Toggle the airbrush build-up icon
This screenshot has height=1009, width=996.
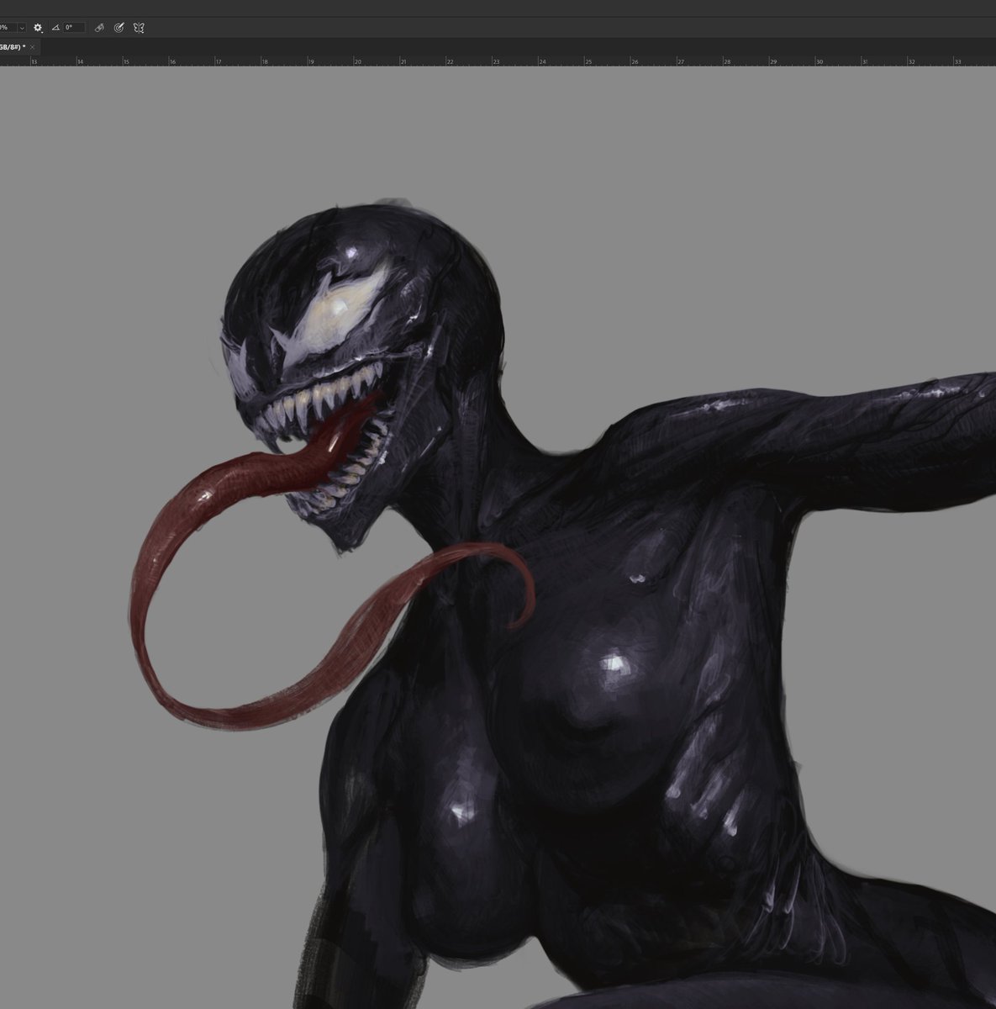pos(99,28)
